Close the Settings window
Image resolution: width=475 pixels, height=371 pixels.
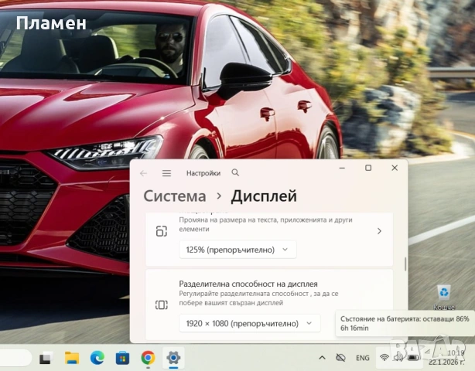pyautogui.click(x=395, y=168)
